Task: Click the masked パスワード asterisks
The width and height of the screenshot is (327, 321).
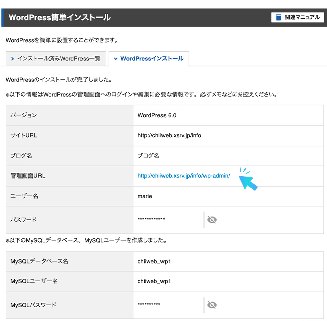Action: 151,219
